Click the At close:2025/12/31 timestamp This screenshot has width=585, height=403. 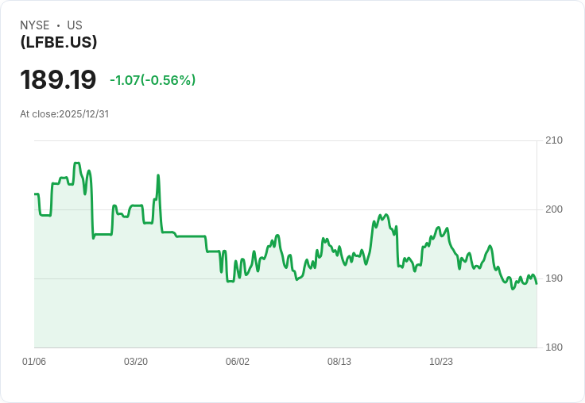pyautogui.click(x=64, y=113)
